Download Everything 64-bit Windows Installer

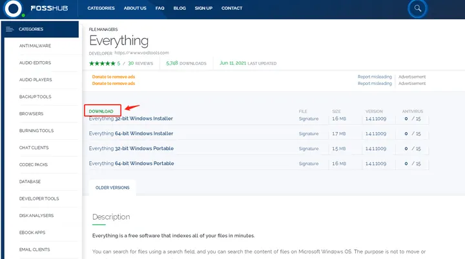[130, 133]
